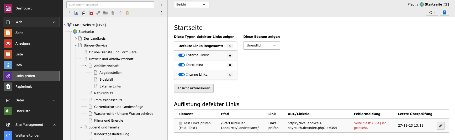Open the blue bookmark icon button
455x140 pixels.
tap(444, 12)
